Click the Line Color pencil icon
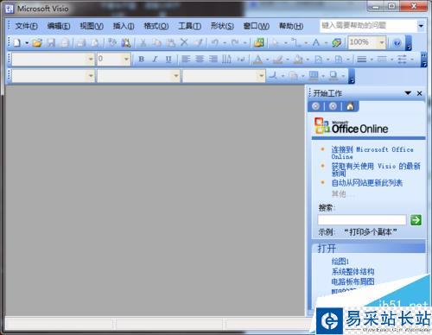The image size is (432, 335). tap(278, 60)
